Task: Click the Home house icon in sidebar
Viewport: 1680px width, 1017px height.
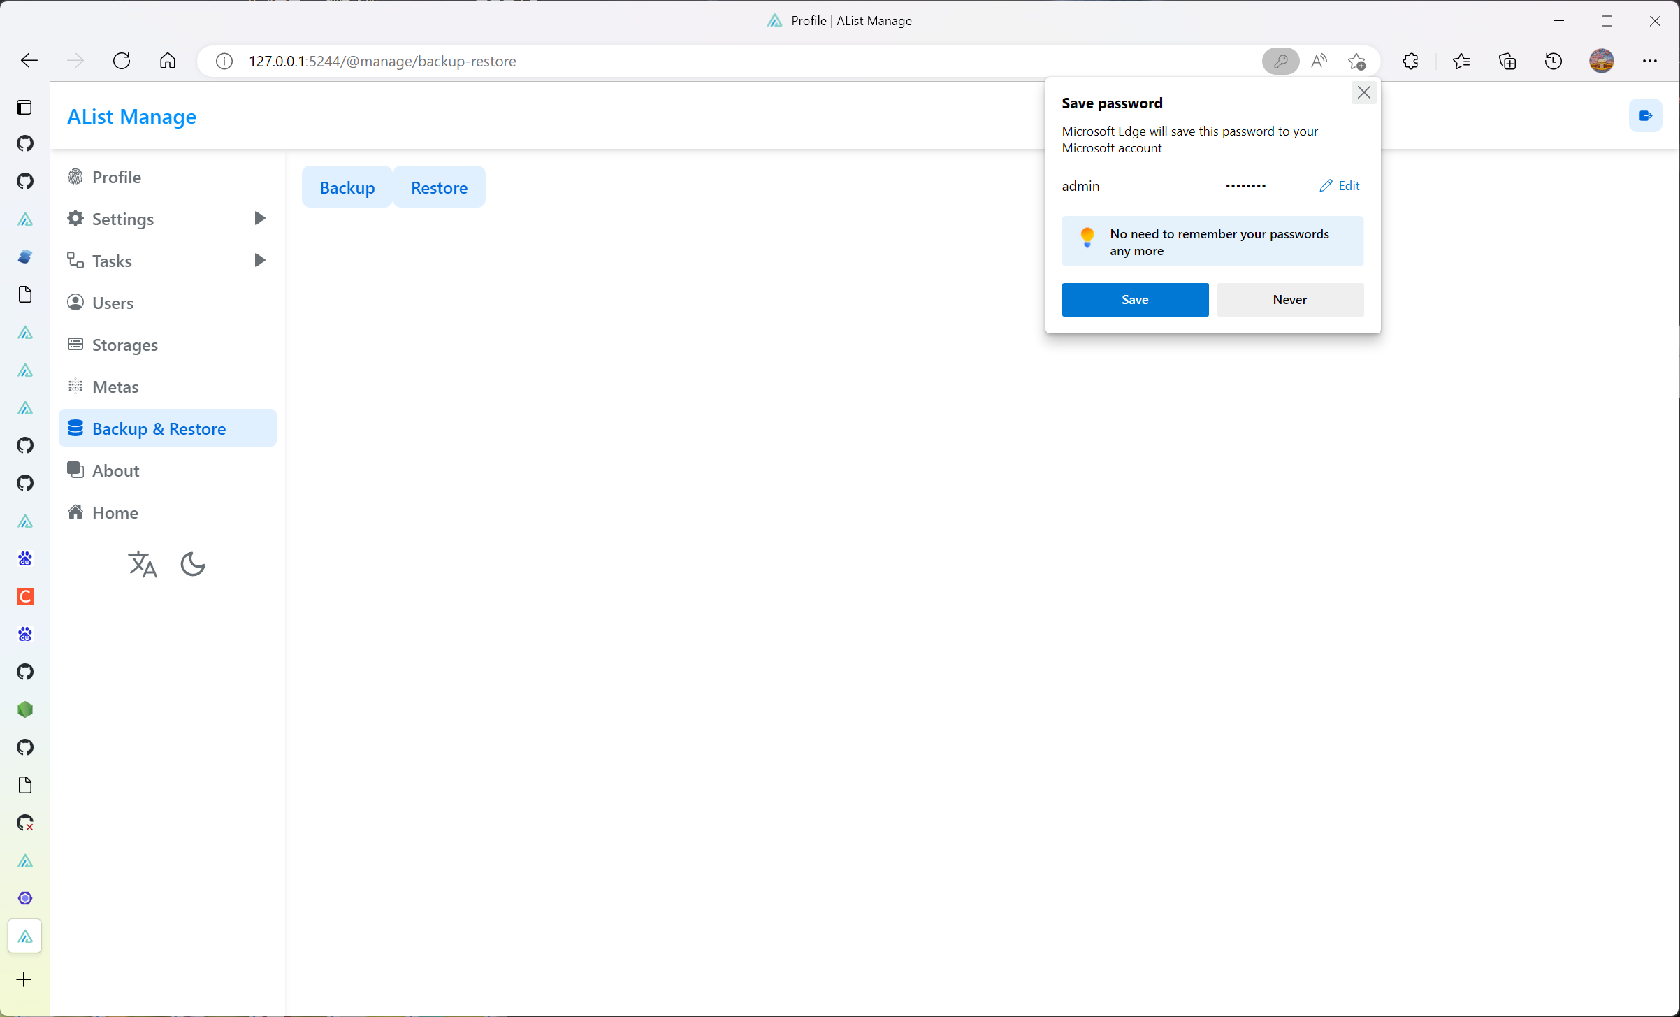Action: (75, 512)
